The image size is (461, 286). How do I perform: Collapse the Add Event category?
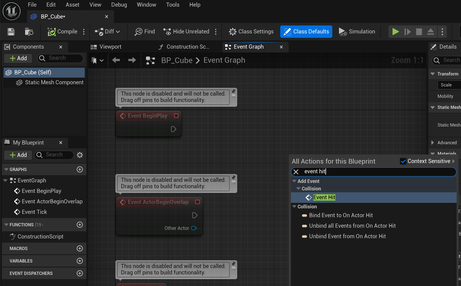point(294,181)
